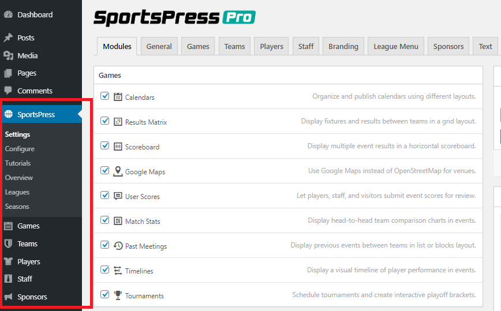Click the Games calendar icon in sidebar
Screen dimensions: 501x311
pyautogui.click(x=8, y=226)
